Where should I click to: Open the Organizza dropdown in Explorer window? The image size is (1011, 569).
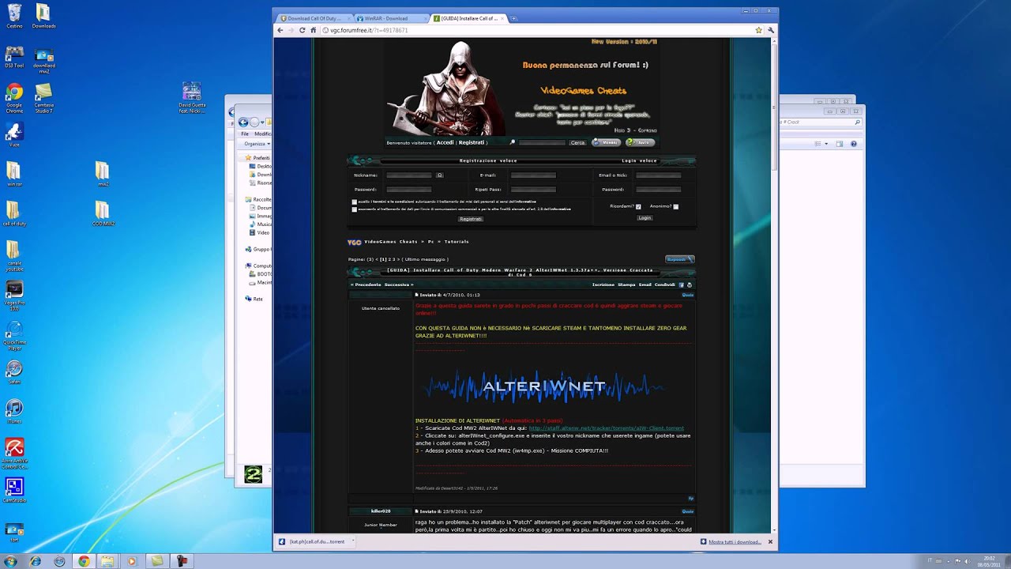click(x=257, y=144)
